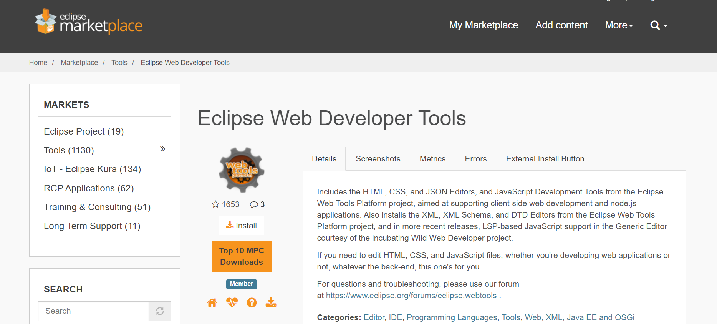
Task: Open the Web category link
Action: pyautogui.click(x=533, y=317)
